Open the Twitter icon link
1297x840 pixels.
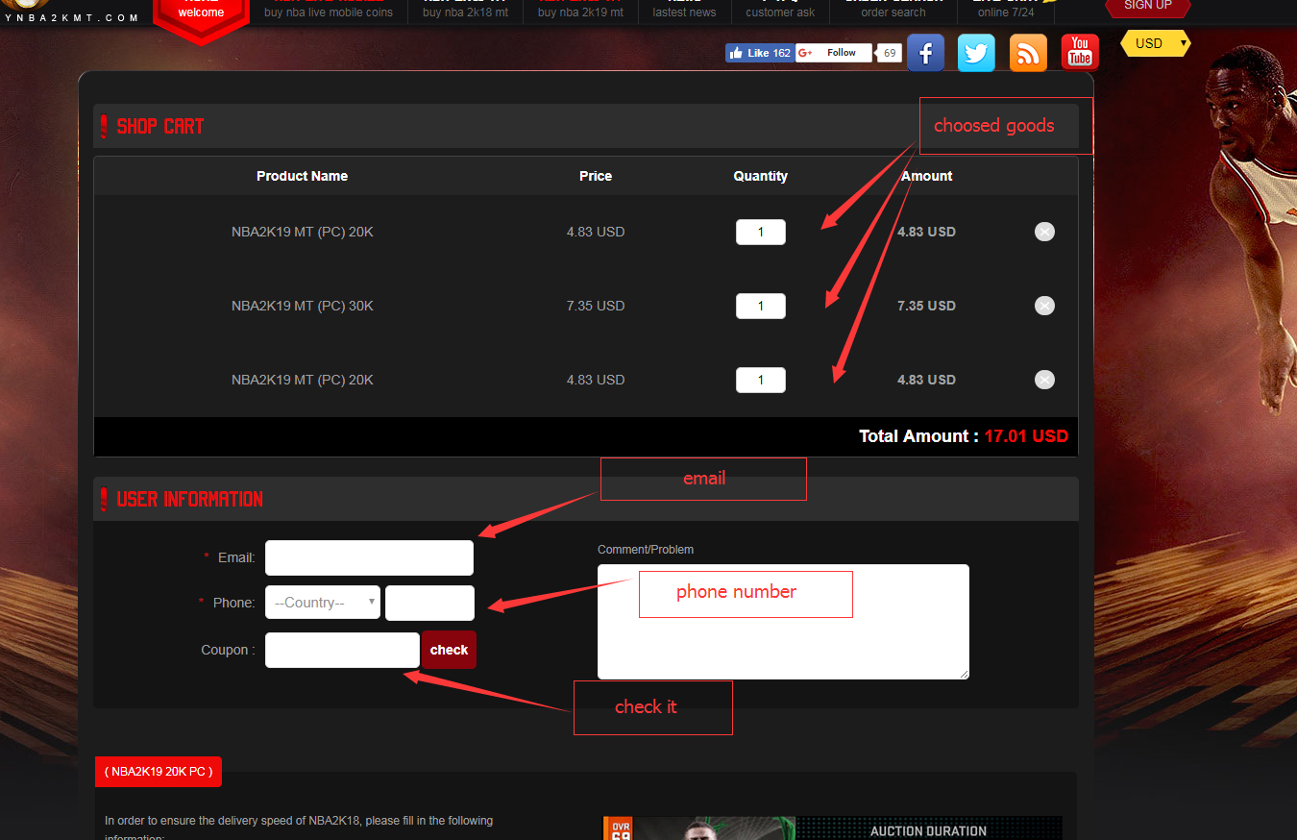976,53
